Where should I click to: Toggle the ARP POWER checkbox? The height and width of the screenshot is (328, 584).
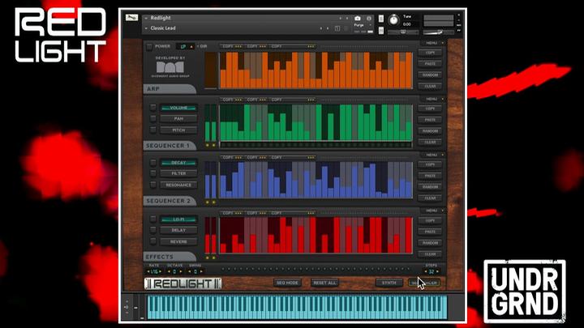[149, 46]
